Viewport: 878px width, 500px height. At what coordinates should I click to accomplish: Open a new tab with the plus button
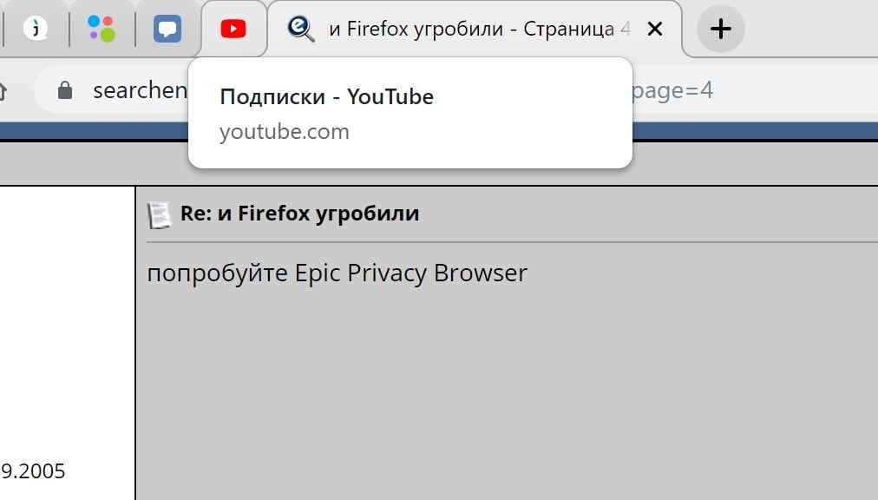pyautogui.click(x=720, y=30)
